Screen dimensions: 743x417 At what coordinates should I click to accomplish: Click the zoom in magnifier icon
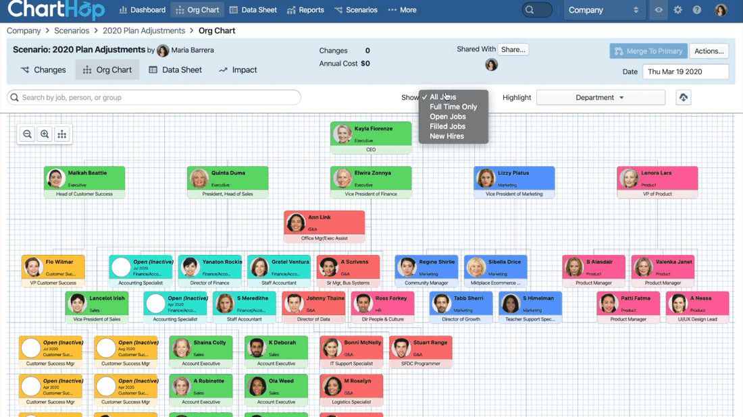click(45, 134)
